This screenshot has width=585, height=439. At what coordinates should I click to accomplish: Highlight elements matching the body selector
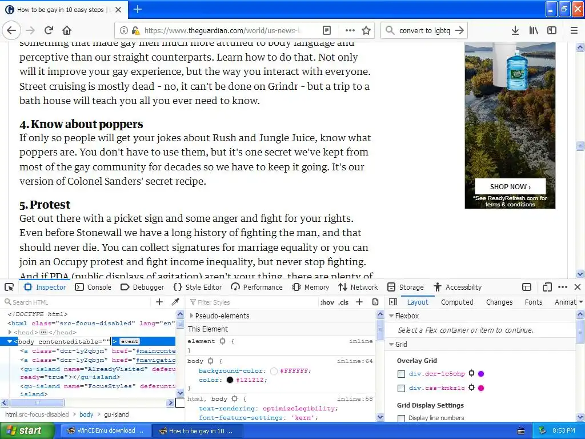210,361
